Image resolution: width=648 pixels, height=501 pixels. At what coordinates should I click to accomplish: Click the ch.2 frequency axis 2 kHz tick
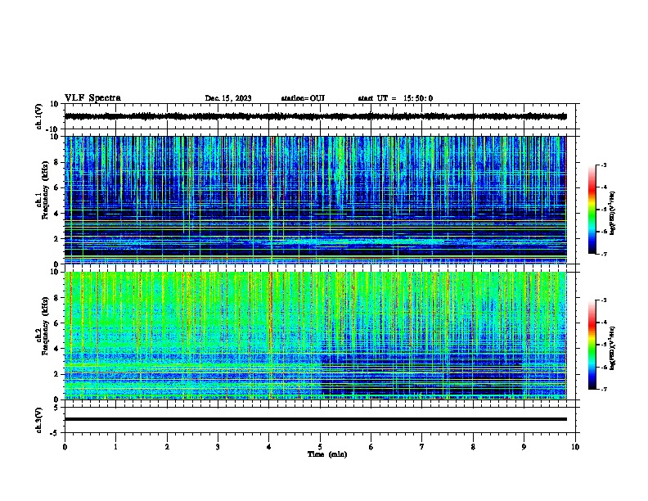(56, 374)
